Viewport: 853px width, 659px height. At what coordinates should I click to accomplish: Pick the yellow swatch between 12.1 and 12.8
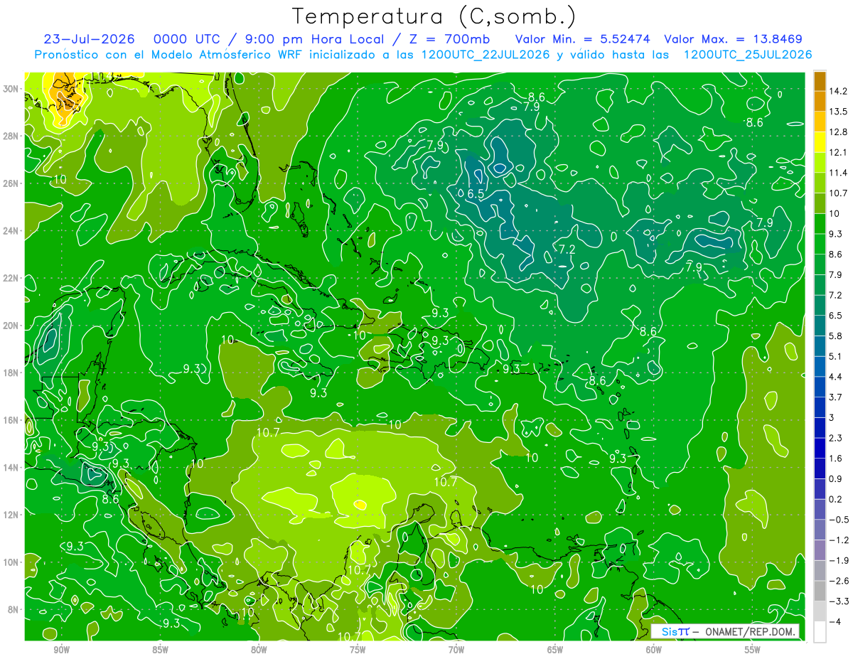point(819,142)
